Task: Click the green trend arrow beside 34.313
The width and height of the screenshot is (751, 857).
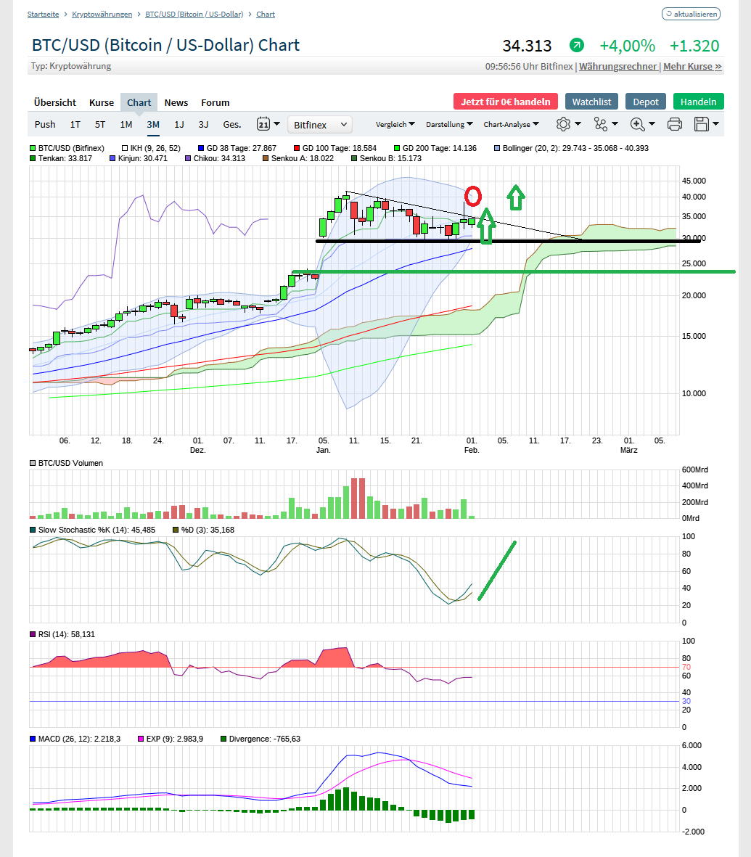Action: click(x=576, y=45)
